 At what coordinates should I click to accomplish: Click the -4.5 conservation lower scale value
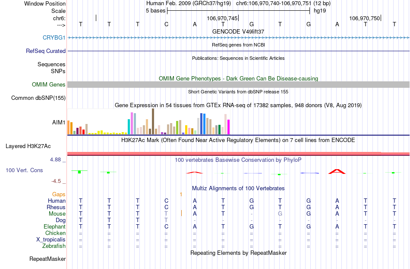[x=56, y=181]
